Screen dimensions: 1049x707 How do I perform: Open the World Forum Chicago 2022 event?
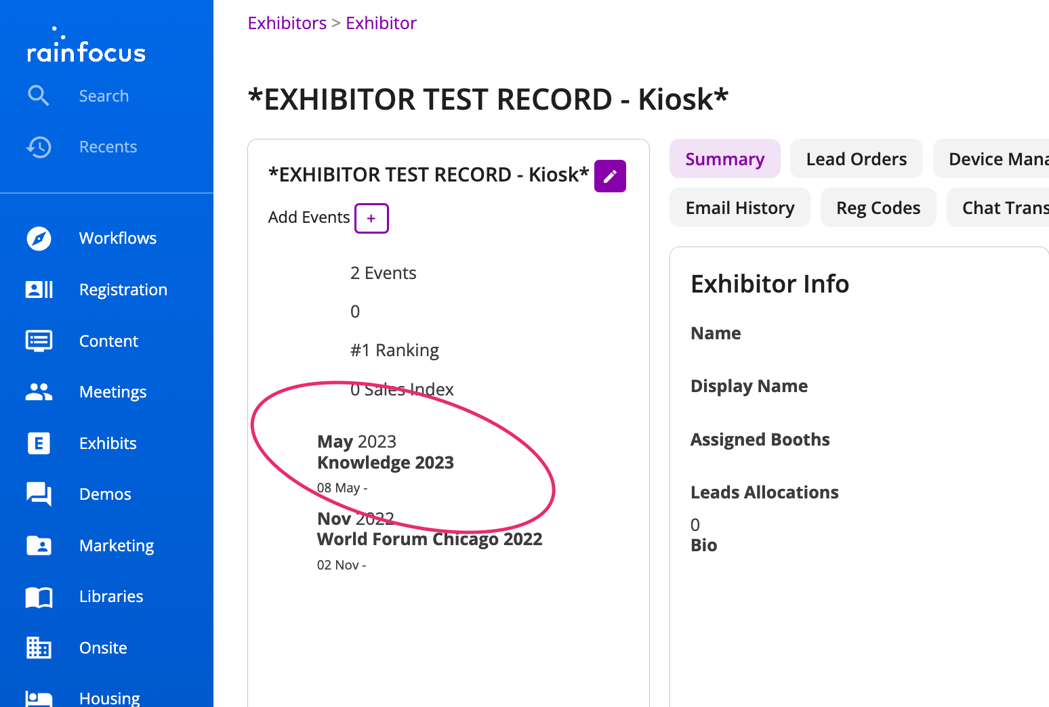[x=430, y=539]
